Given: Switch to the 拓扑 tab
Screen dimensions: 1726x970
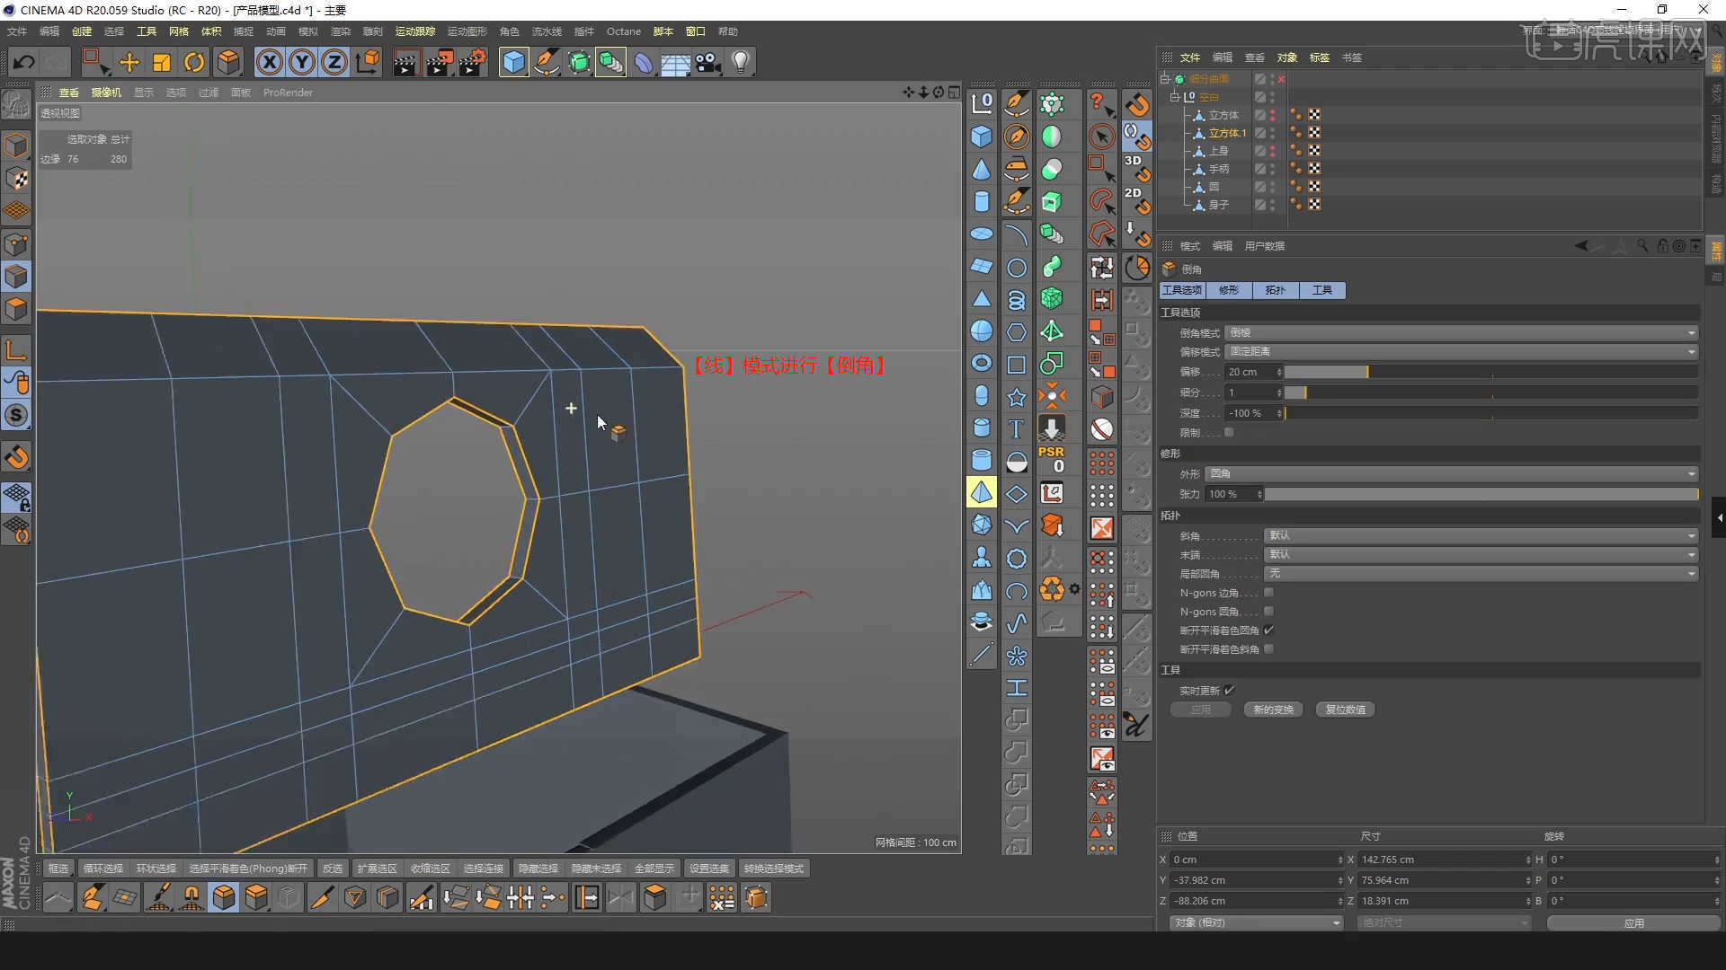Looking at the screenshot, I should pyautogui.click(x=1276, y=290).
